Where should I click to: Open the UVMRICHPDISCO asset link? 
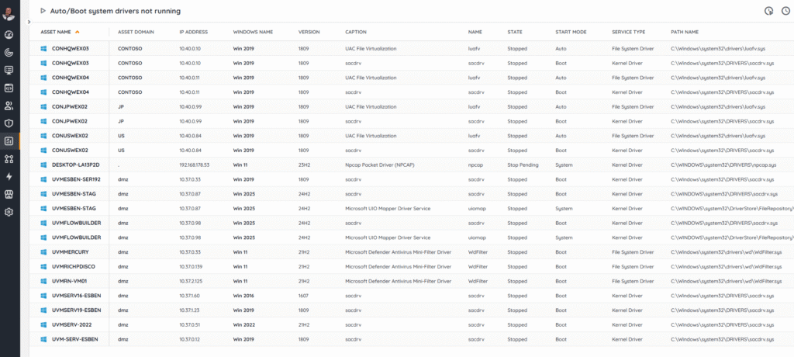[x=74, y=266]
